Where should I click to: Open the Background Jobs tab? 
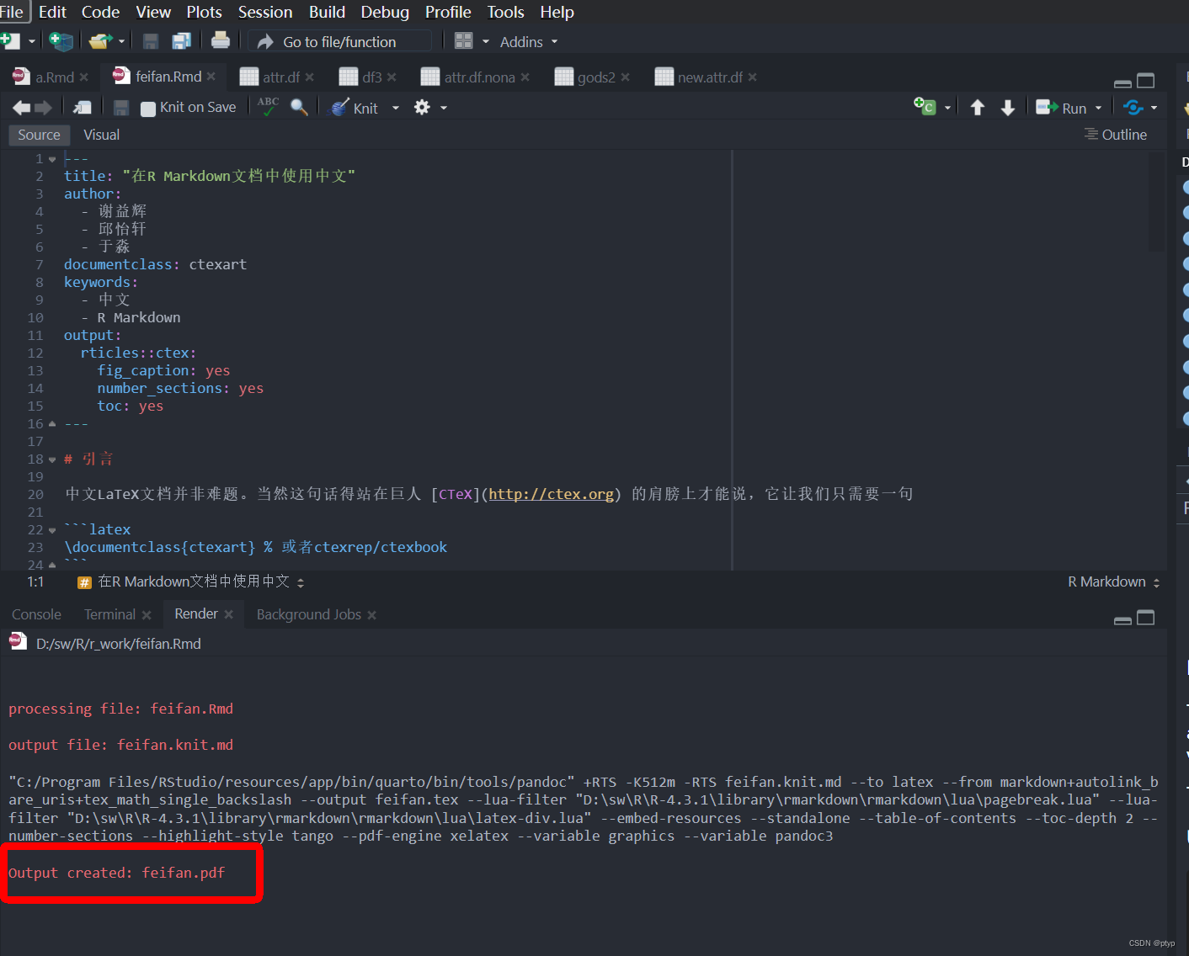(308, 614)
